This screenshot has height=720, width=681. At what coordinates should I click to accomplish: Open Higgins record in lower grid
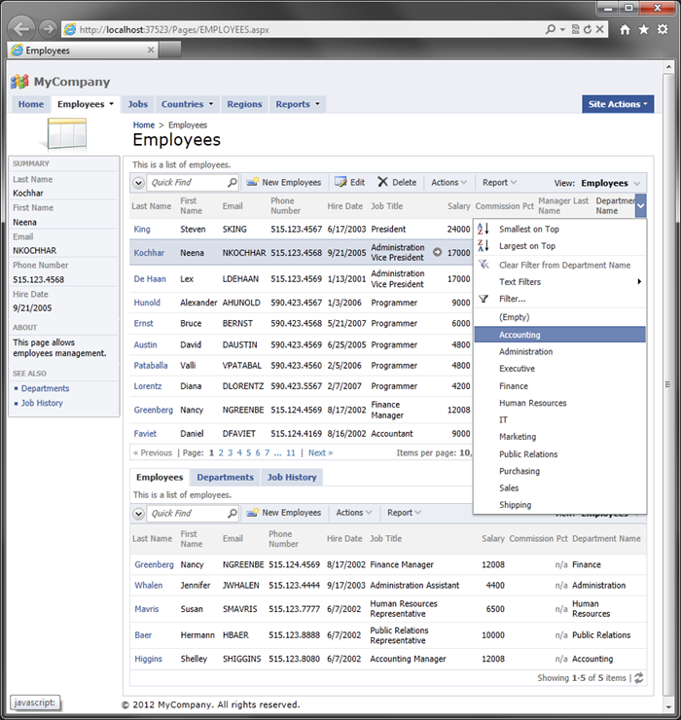(148, 659)
